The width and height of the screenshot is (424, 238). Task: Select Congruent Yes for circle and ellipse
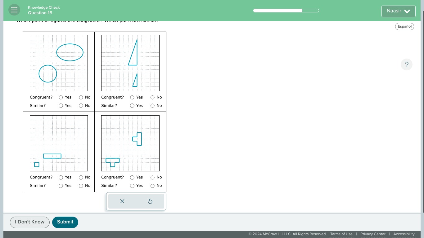(61, 97)
